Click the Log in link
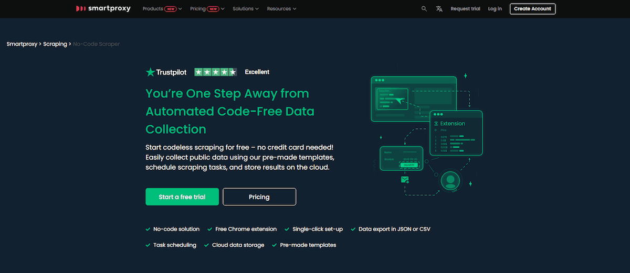Screen dimensions: 630x273 495,9
